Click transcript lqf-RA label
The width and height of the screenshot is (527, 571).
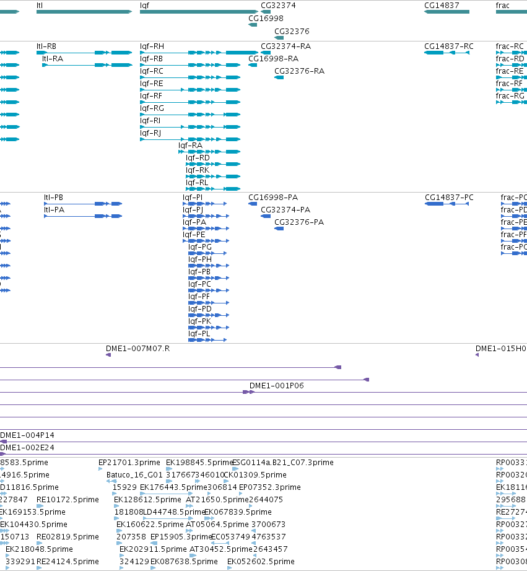[190, 146]
